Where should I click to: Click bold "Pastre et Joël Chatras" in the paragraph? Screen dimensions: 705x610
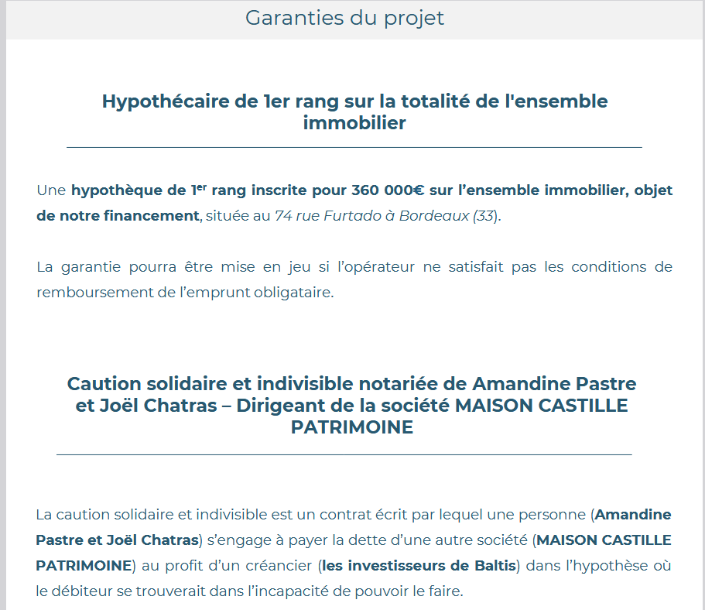coord(118,540)
